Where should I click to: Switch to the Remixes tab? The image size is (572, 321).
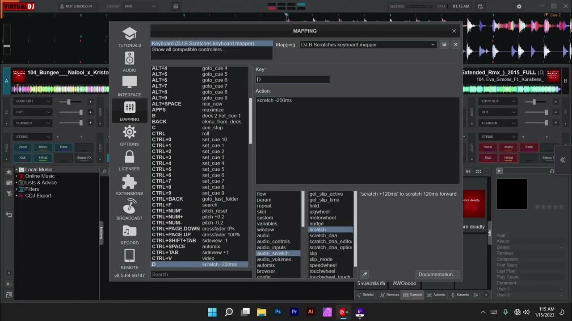[x=389, y=295]
